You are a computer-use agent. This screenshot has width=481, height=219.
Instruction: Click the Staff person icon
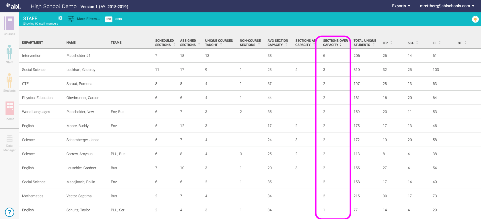pos(9,52)
